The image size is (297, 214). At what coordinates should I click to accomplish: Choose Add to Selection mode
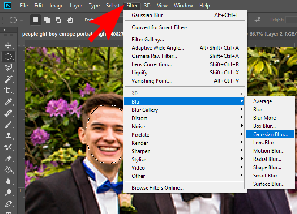tap(47, 20)
